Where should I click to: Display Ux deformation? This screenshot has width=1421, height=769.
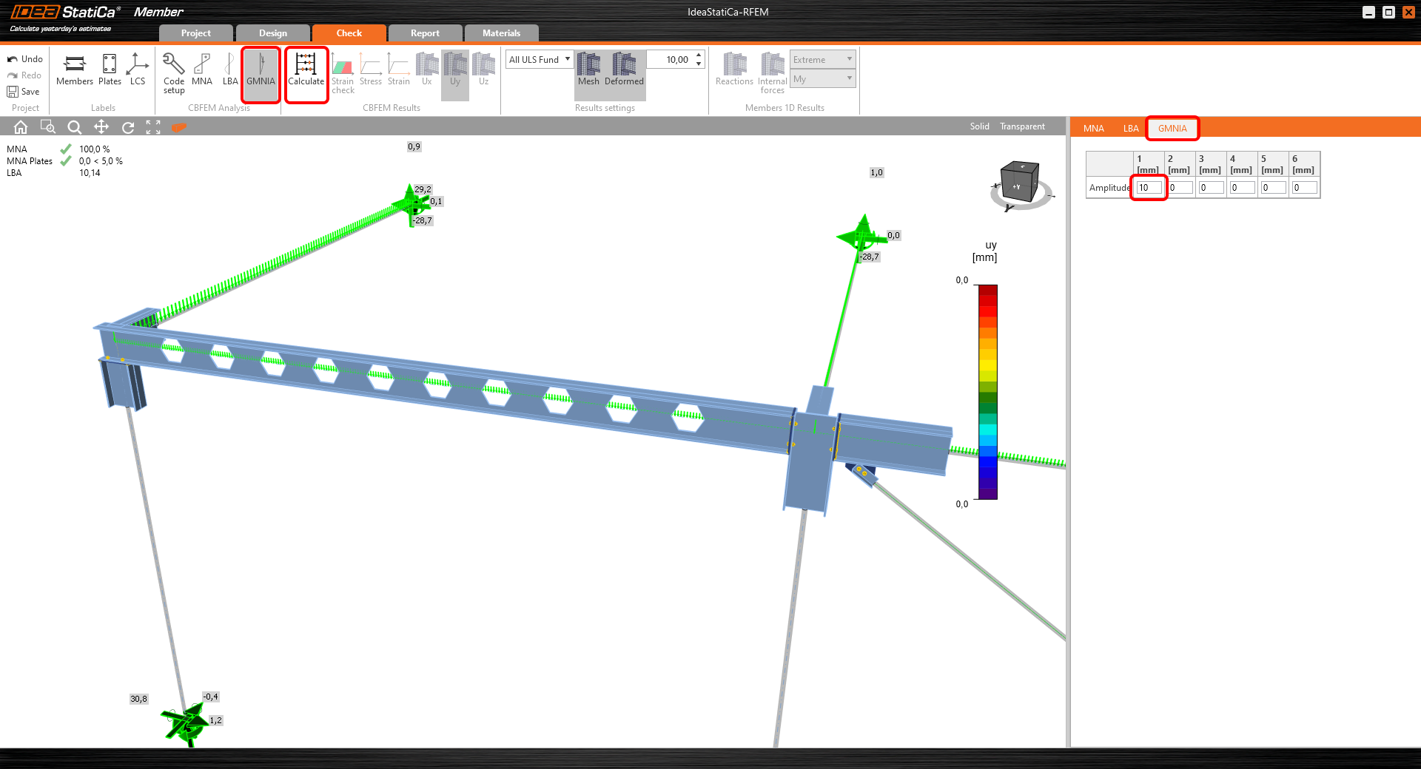pos(427,71)
